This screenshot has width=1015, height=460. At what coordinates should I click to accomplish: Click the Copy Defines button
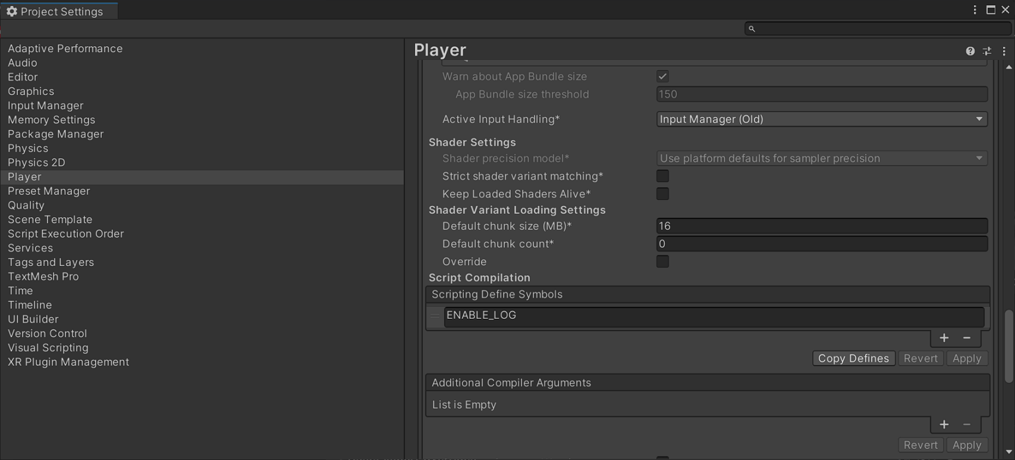click(853, 358)
